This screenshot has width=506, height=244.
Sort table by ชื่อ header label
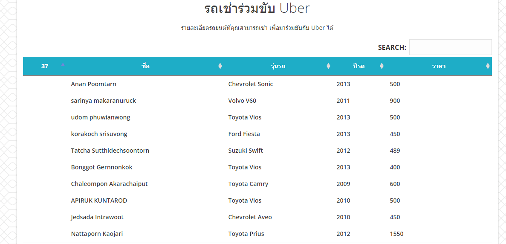tap(145, 66)
